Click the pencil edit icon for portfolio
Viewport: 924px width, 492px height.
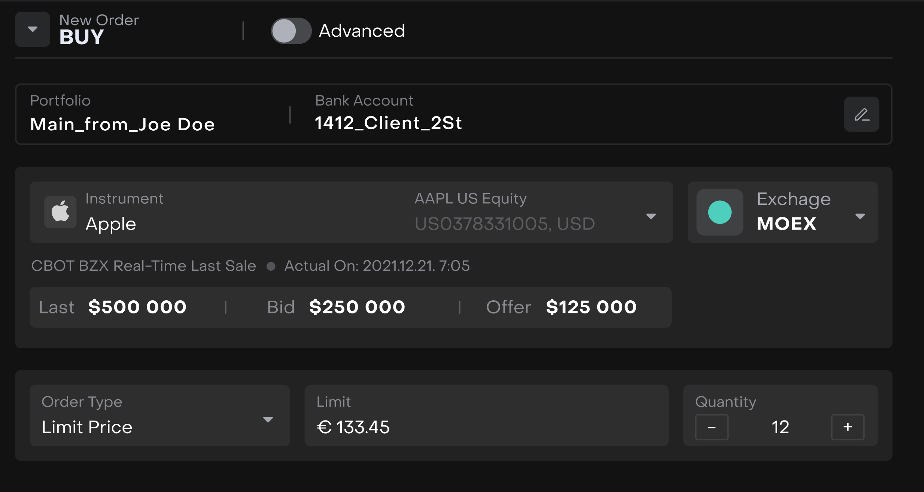pyautogui.click(x=861, y=114)
